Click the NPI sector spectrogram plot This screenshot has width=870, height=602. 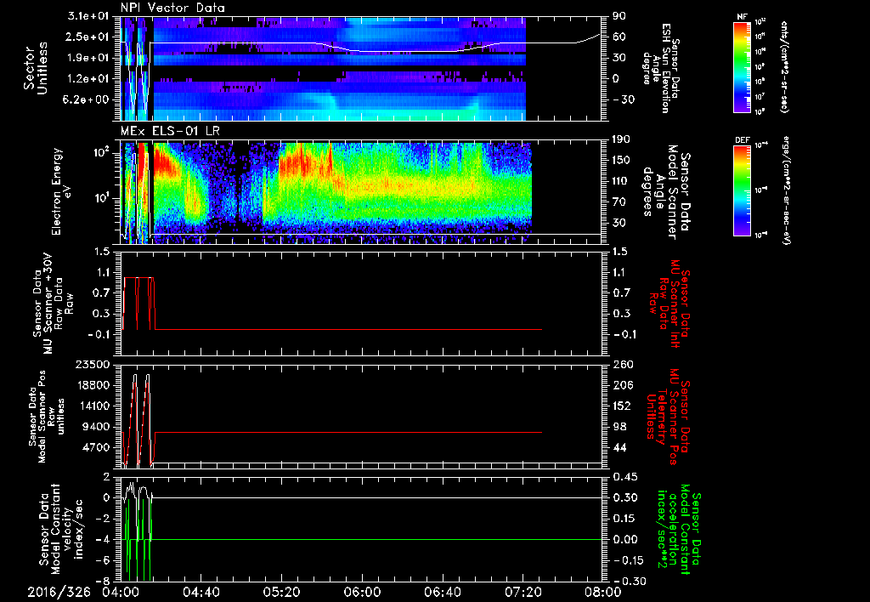pos(361,68)
